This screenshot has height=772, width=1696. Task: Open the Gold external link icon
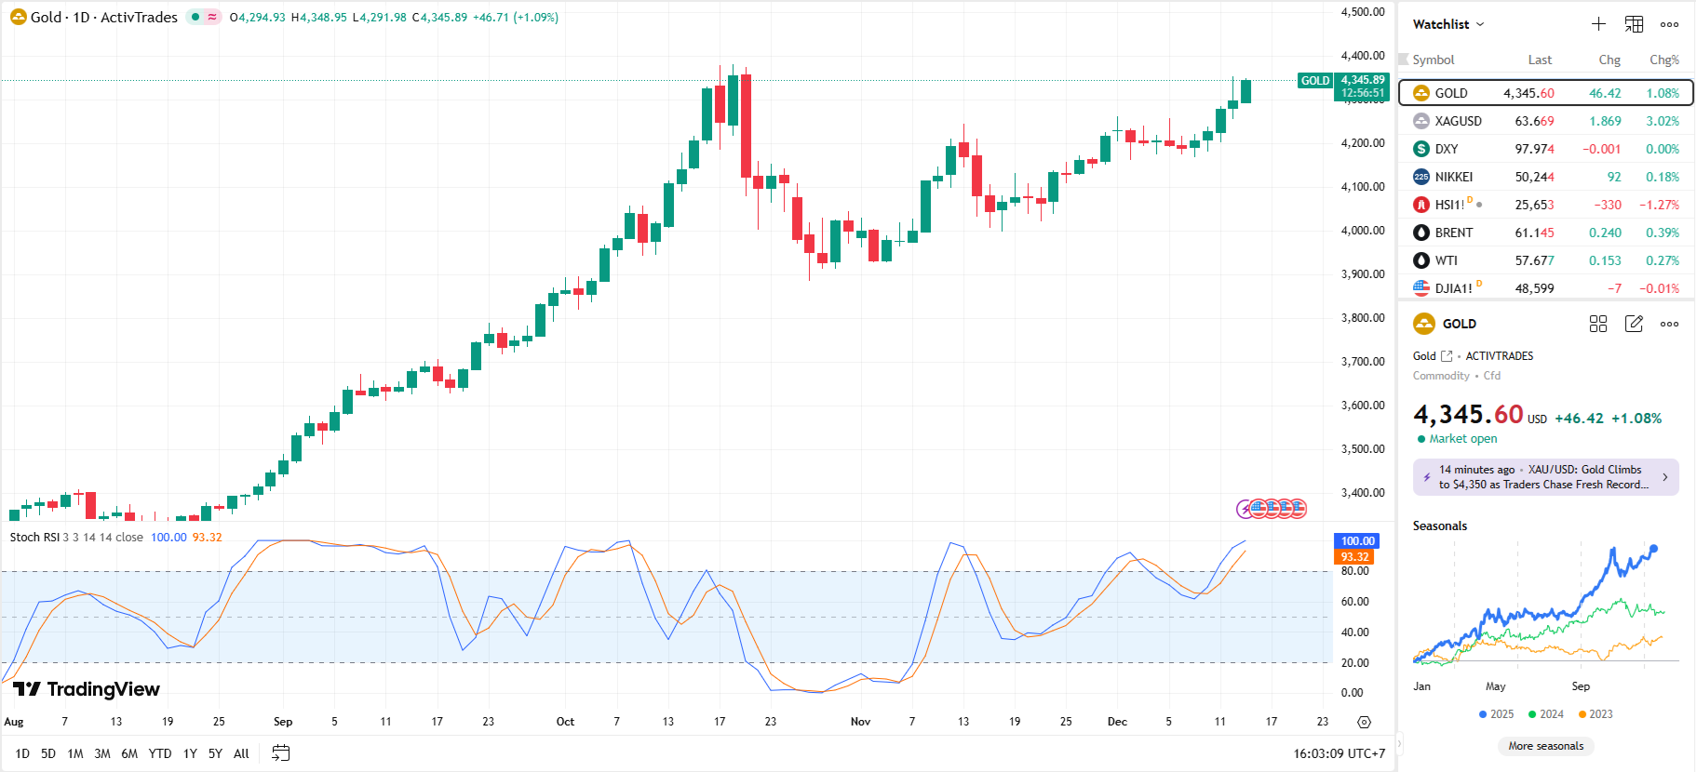tap(1447, 356)
